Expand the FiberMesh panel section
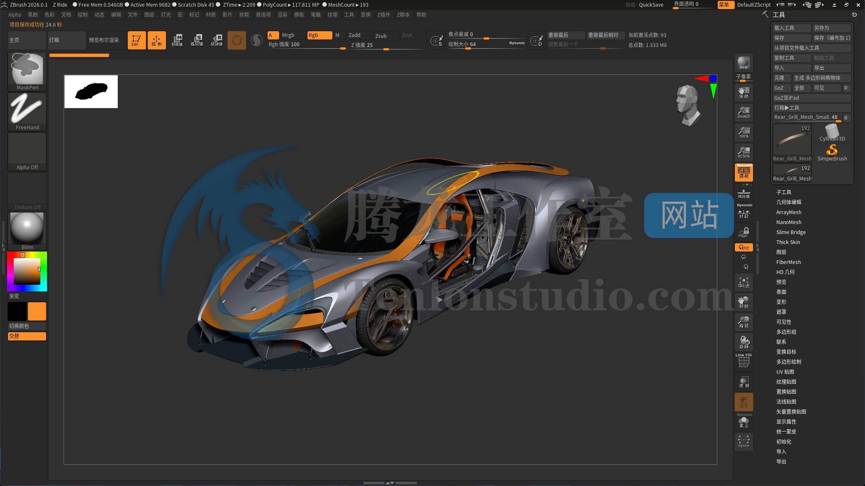This screenshot has height=486, width=865. (788, 262)
